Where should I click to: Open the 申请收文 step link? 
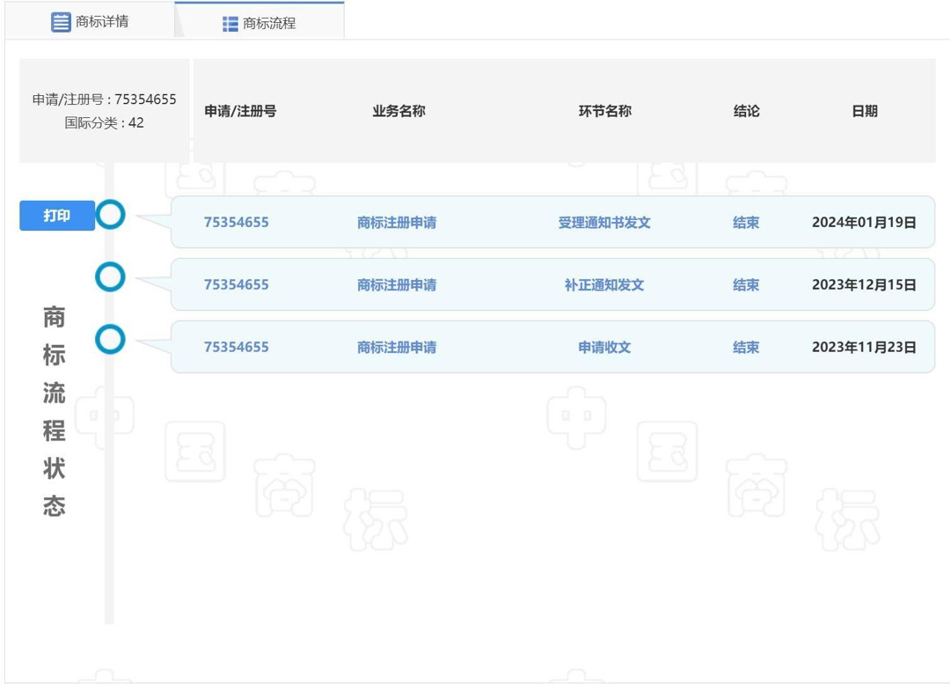(x=604, y=348)
